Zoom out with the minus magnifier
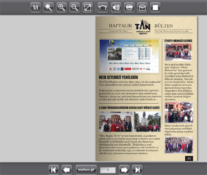The image size is (207, 175). click(75, 8)
